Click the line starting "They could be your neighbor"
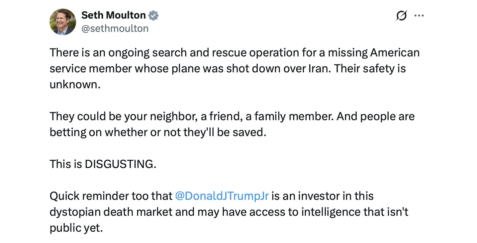Screen dimensions: 477x243 232,117
